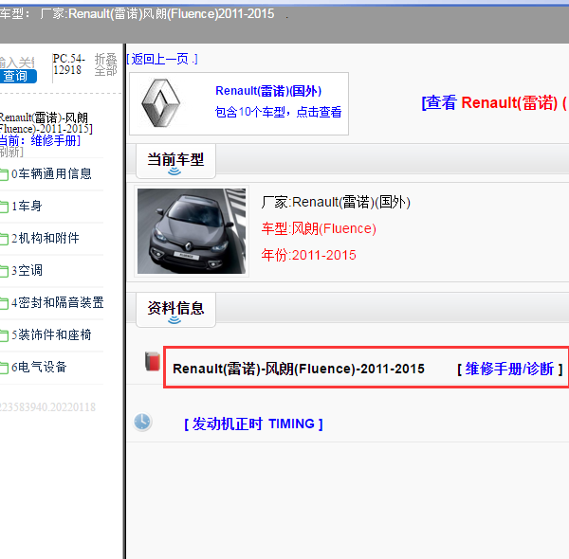Click the blue chevron under 资料信息
This screenshot has width=569, height=559.
[174, 319]
